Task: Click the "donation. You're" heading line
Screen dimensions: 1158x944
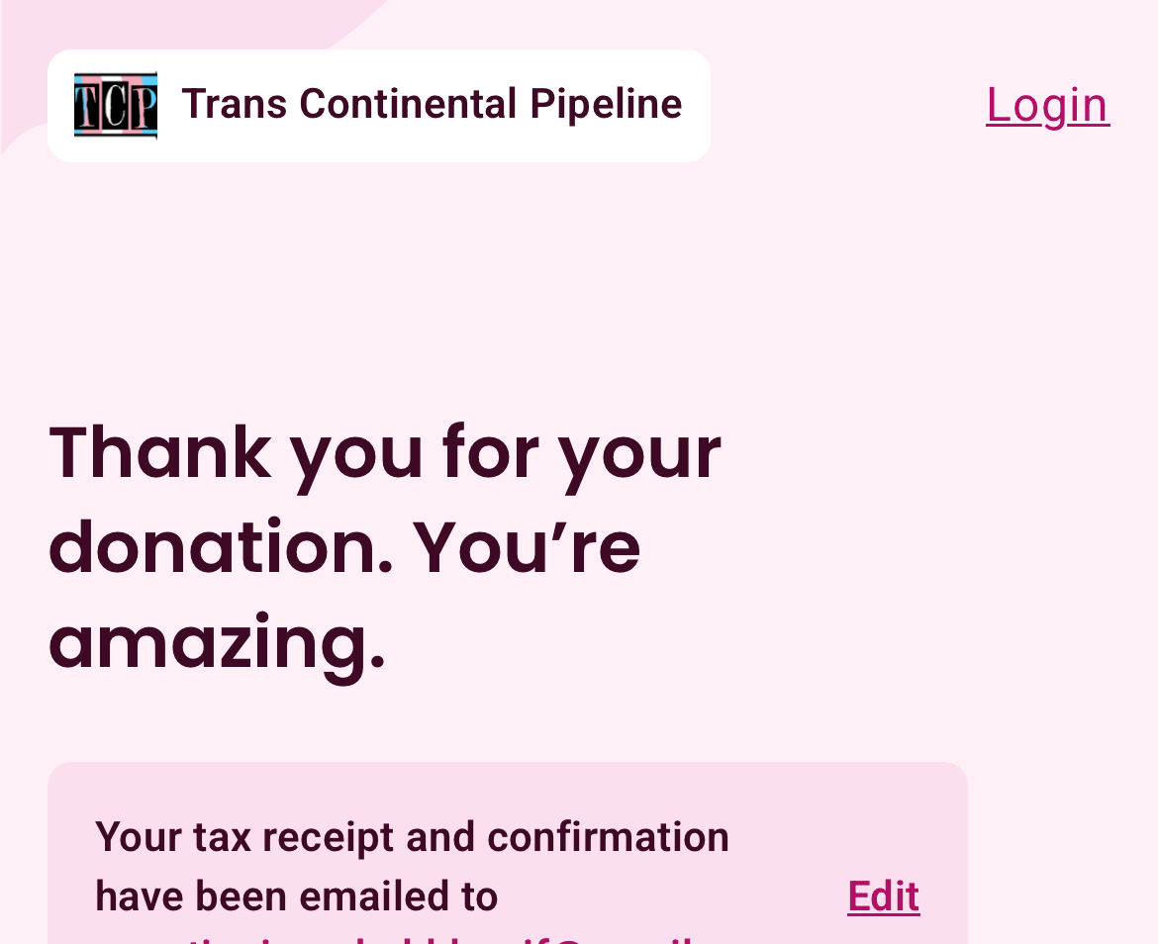Action: (344, 547)
